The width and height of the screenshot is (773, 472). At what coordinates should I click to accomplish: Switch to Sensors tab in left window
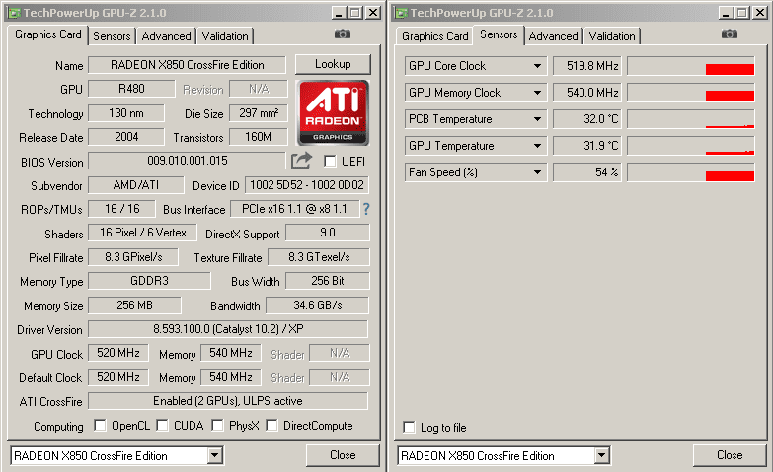point(112,36)
